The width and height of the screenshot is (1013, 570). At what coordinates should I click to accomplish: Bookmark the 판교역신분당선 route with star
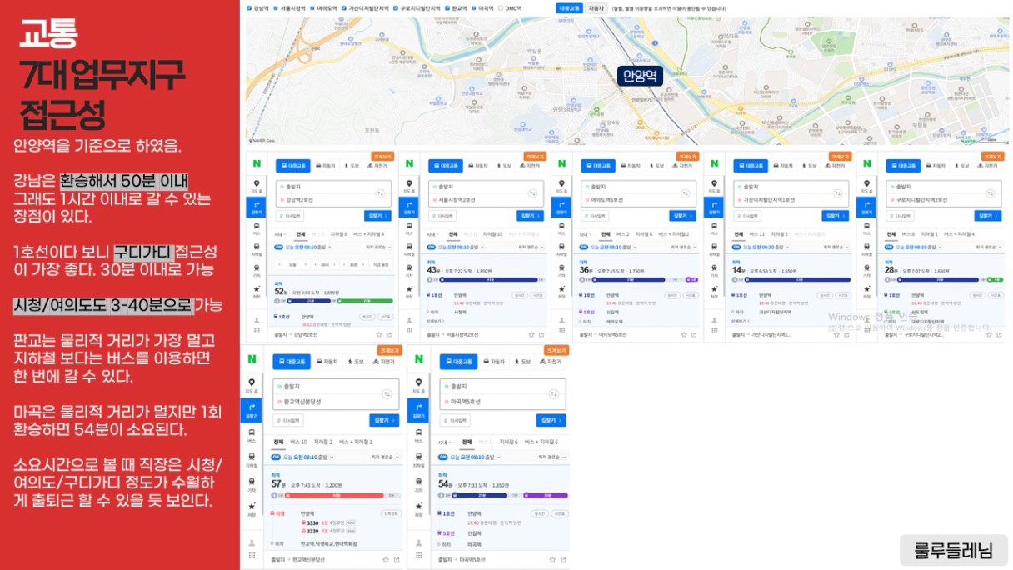click(x=386, y=560)
